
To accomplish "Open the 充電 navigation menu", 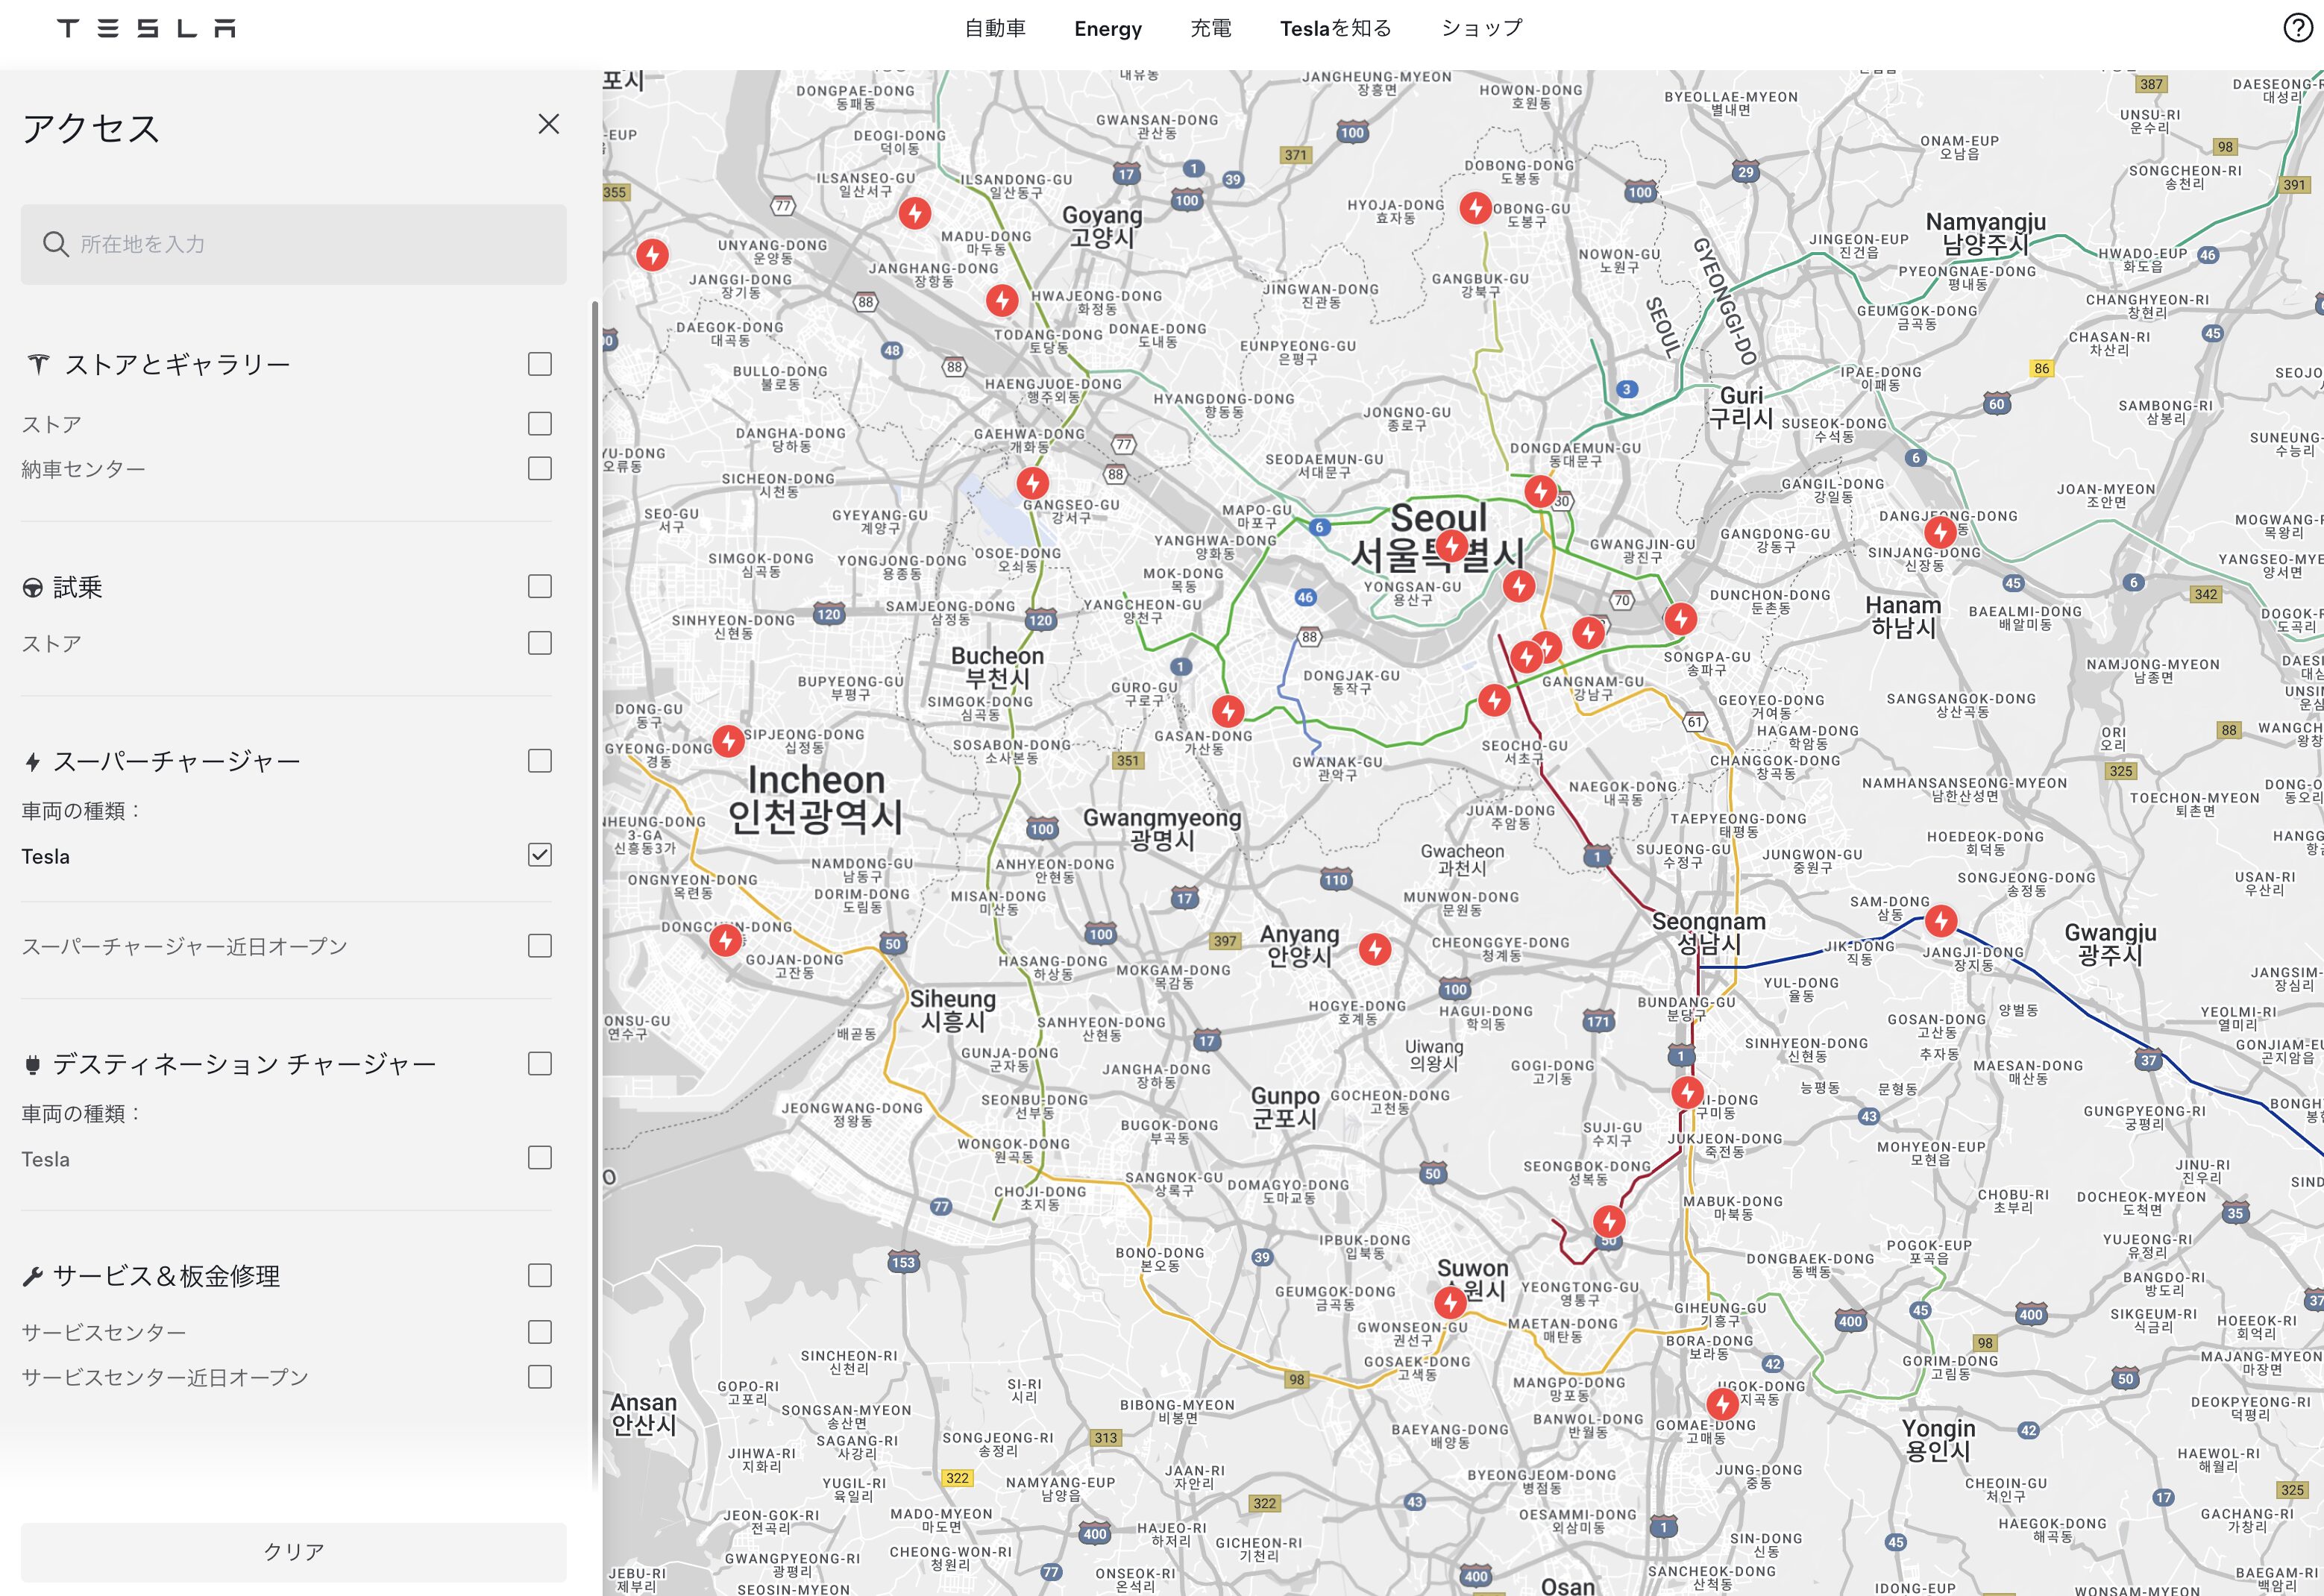I will (1210, 28).
